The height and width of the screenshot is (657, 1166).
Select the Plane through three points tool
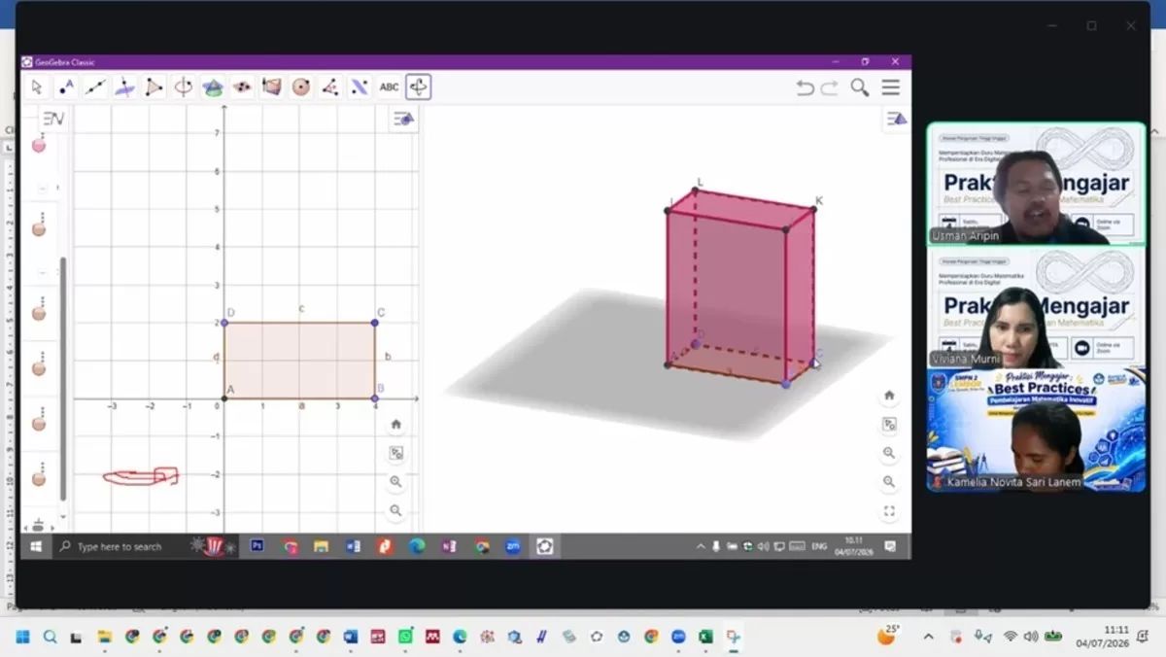point(242,87)
